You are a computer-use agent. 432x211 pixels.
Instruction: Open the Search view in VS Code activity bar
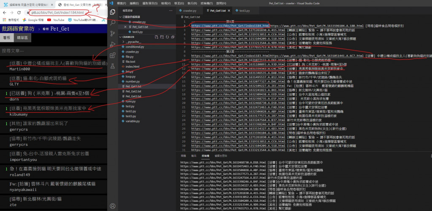[112, 23]
